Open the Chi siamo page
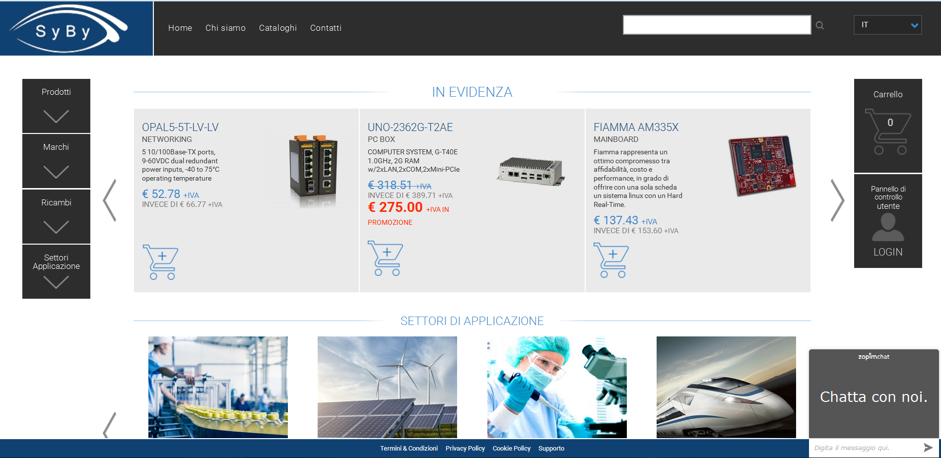This screenshot has height=458, width=941. [225, 28]
